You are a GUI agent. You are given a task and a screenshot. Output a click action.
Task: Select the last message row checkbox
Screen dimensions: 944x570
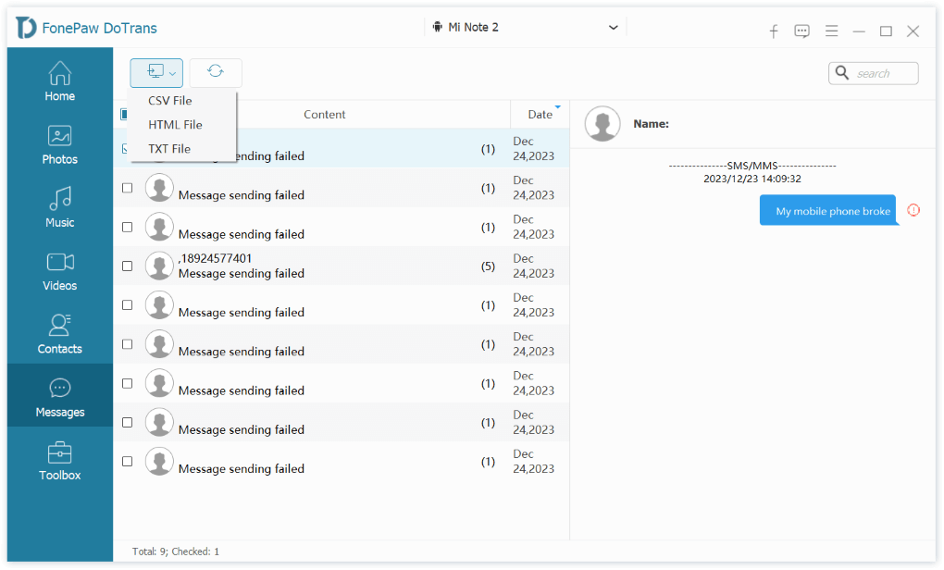pyautogui.click(x=127, y=461)
